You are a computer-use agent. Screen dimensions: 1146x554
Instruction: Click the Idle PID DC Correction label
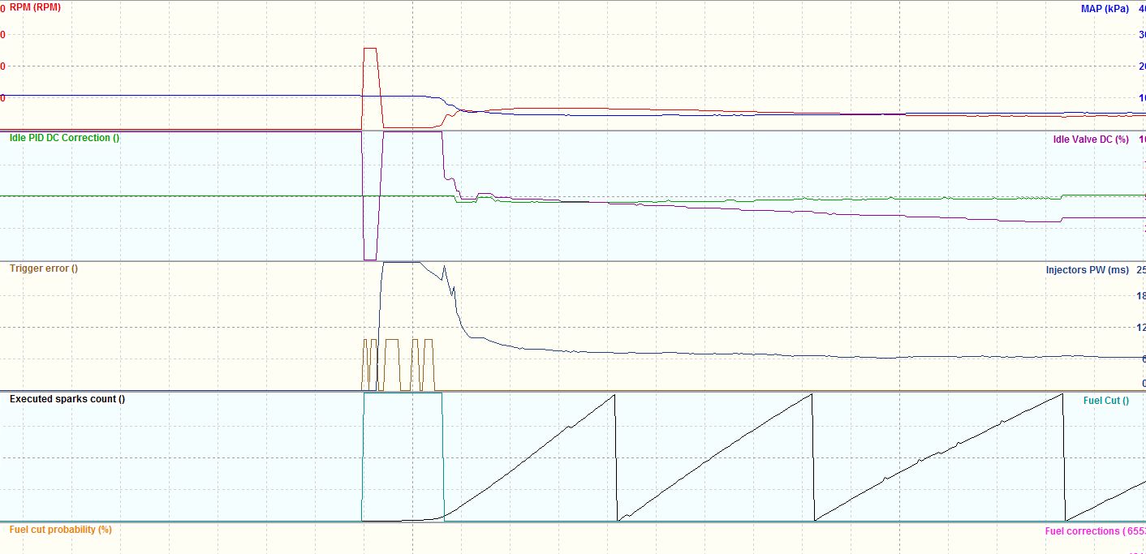(x=64, y=138)
